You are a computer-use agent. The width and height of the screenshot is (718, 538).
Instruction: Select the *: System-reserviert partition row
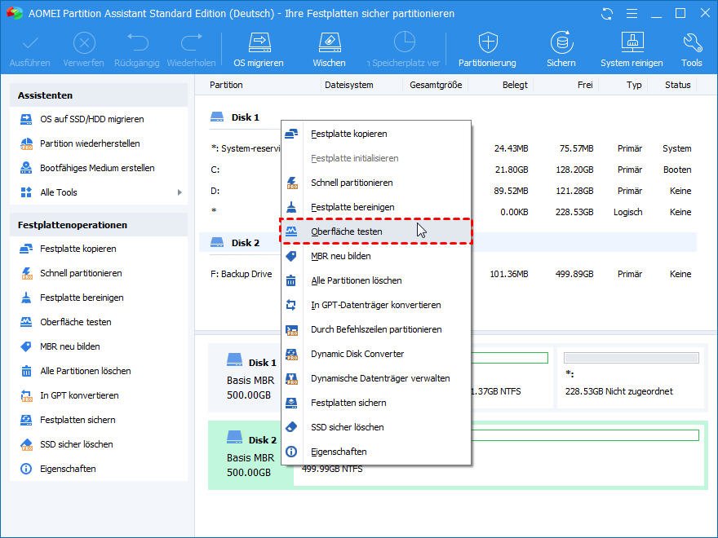pyautogui.click(x=246, y=148)
